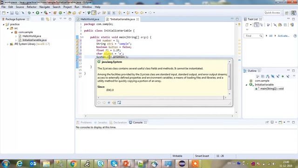The width and height of the screenshot is (298, 168).
Task: Toggle Hide Completed Tasks in Task List
Action: click(x=275, y=25)
